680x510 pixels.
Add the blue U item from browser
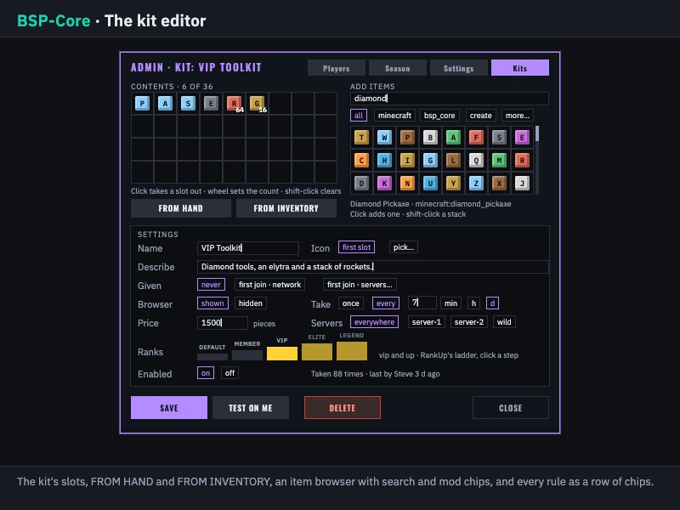coord(430,184)
